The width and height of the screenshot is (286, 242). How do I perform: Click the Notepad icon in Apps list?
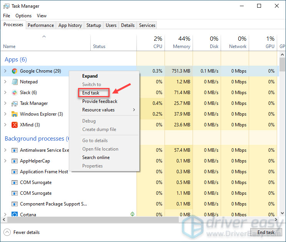pos(15,82)
